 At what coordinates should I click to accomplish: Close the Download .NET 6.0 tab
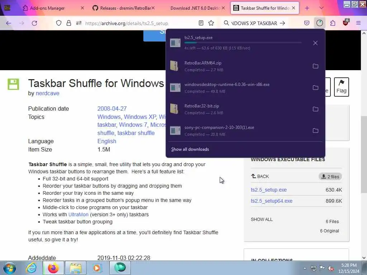224,8
